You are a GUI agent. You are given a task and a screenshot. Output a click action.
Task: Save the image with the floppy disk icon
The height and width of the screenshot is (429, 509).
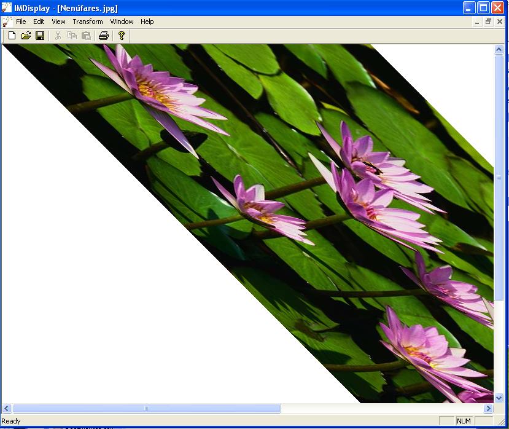pyautogui.click(x=40, y=36)
